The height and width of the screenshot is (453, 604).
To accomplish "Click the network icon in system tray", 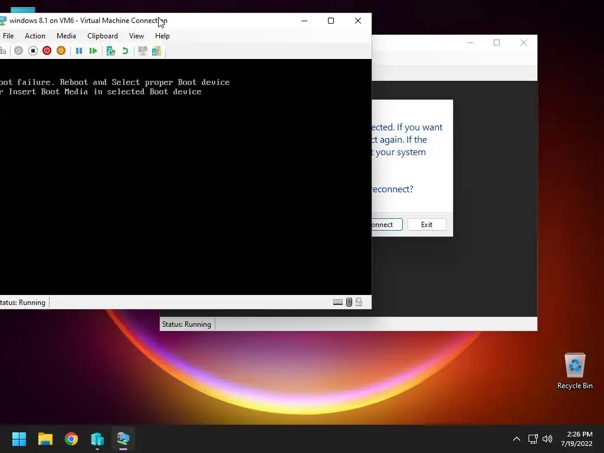I will tap(533, 439).
